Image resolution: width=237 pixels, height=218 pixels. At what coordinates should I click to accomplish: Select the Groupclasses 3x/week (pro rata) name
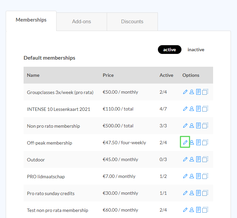60,92
